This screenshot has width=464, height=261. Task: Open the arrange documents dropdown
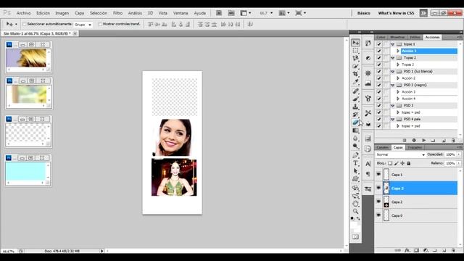(x=284, y=13)
